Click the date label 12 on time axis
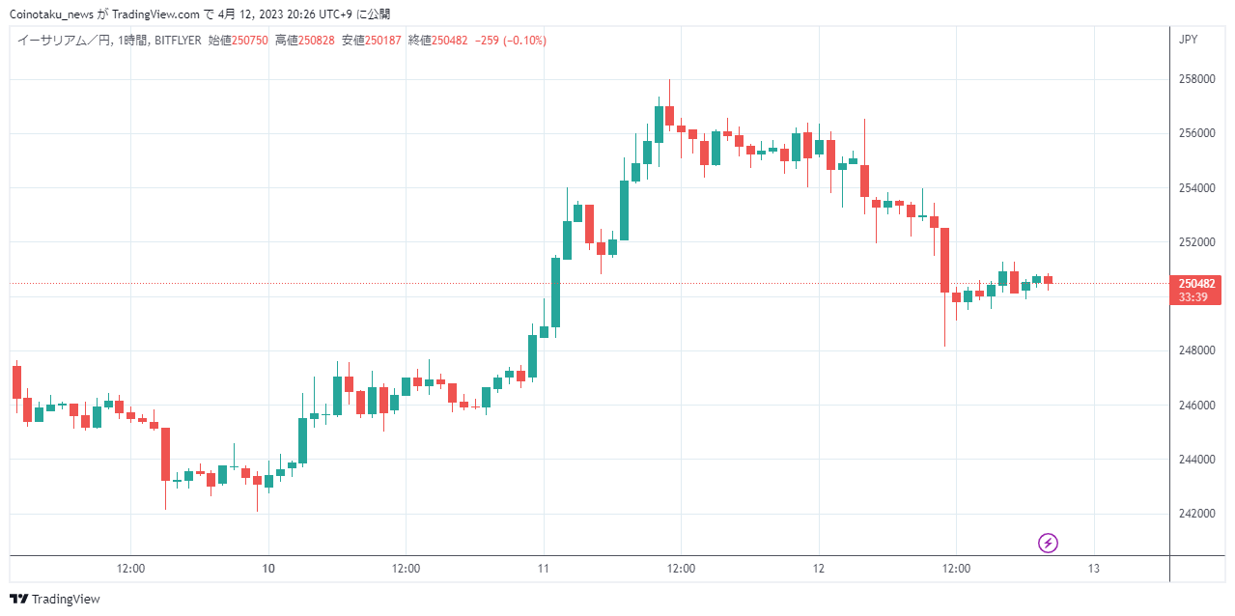Image resolution: width=1235 pixels, height=616 pixels. 818,569
